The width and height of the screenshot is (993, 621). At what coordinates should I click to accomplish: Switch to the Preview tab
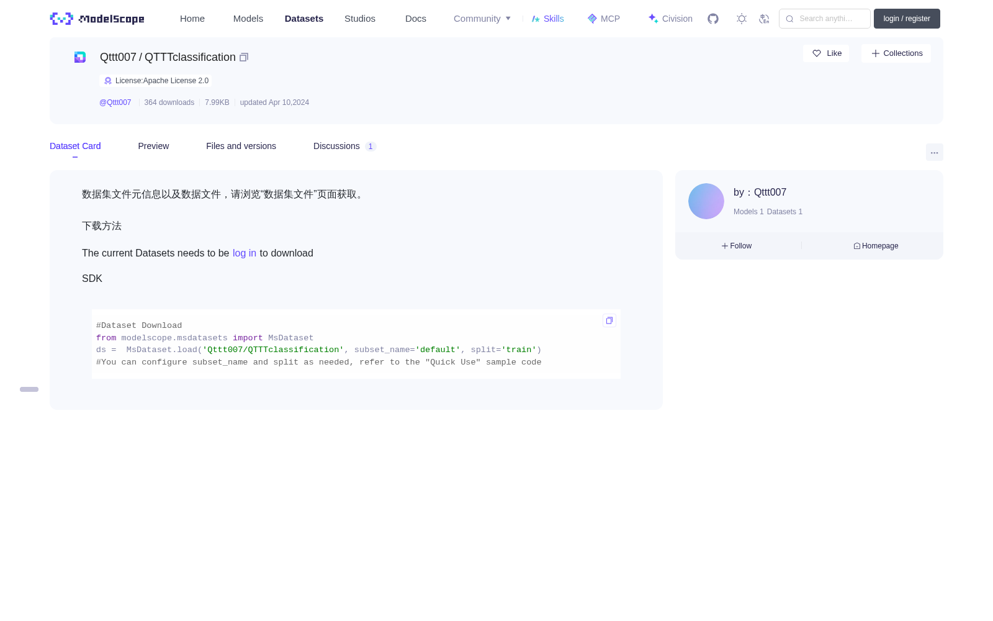click(153, 146)
